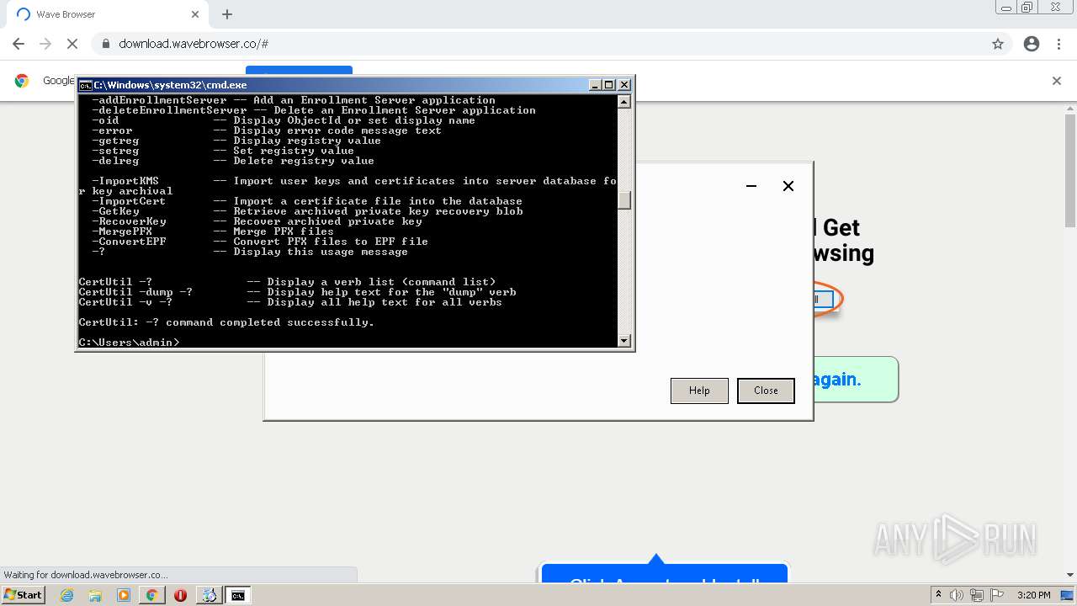The width and height of the screenshot is (1077, 606).
Task: Maximize the cmd.exe window
Action: (x=609, y=85)
